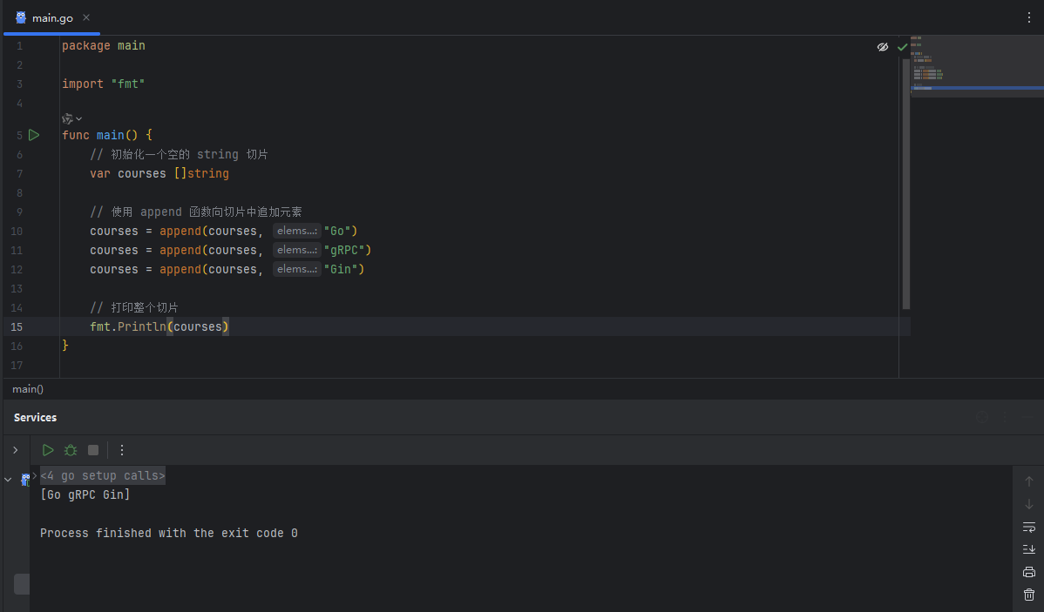Viewport: 1044px width, 612px height.
Task: Click line number 15 in the gutter
Action: pyautogui.click(x=17, y=327)
